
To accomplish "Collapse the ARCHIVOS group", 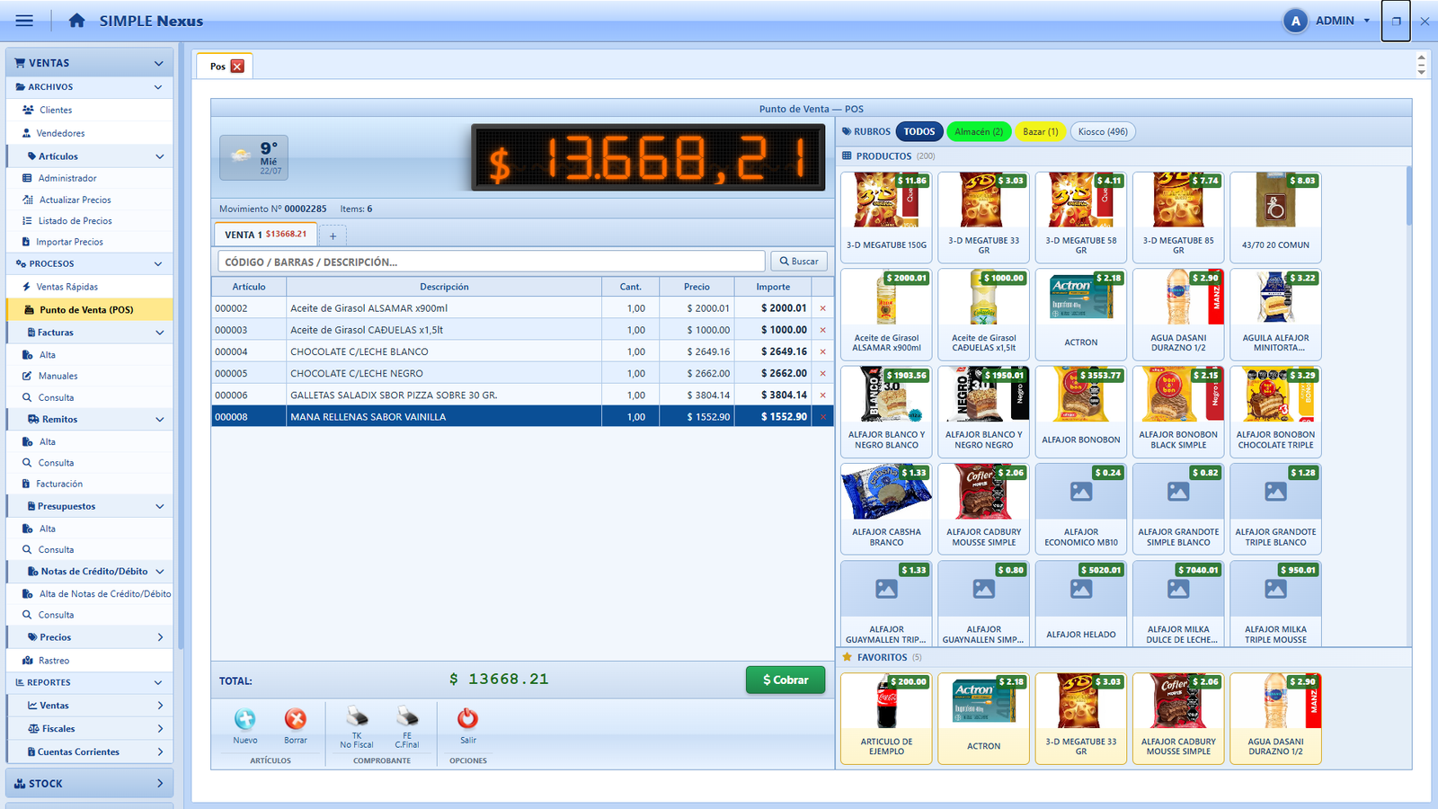I will (x=158, y=87).
